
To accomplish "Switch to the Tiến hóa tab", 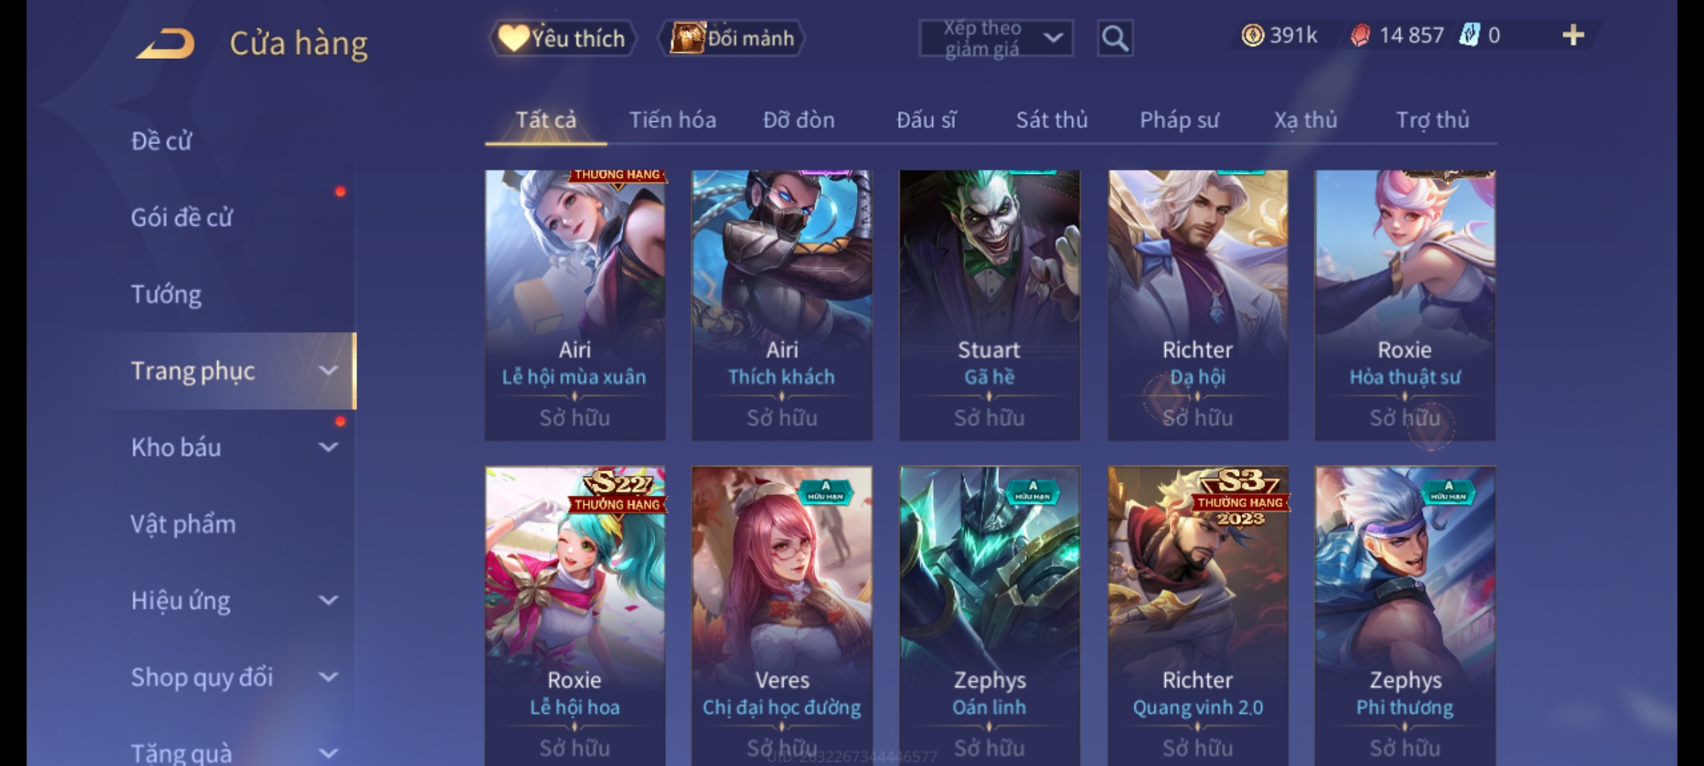I will coord(672,120).
